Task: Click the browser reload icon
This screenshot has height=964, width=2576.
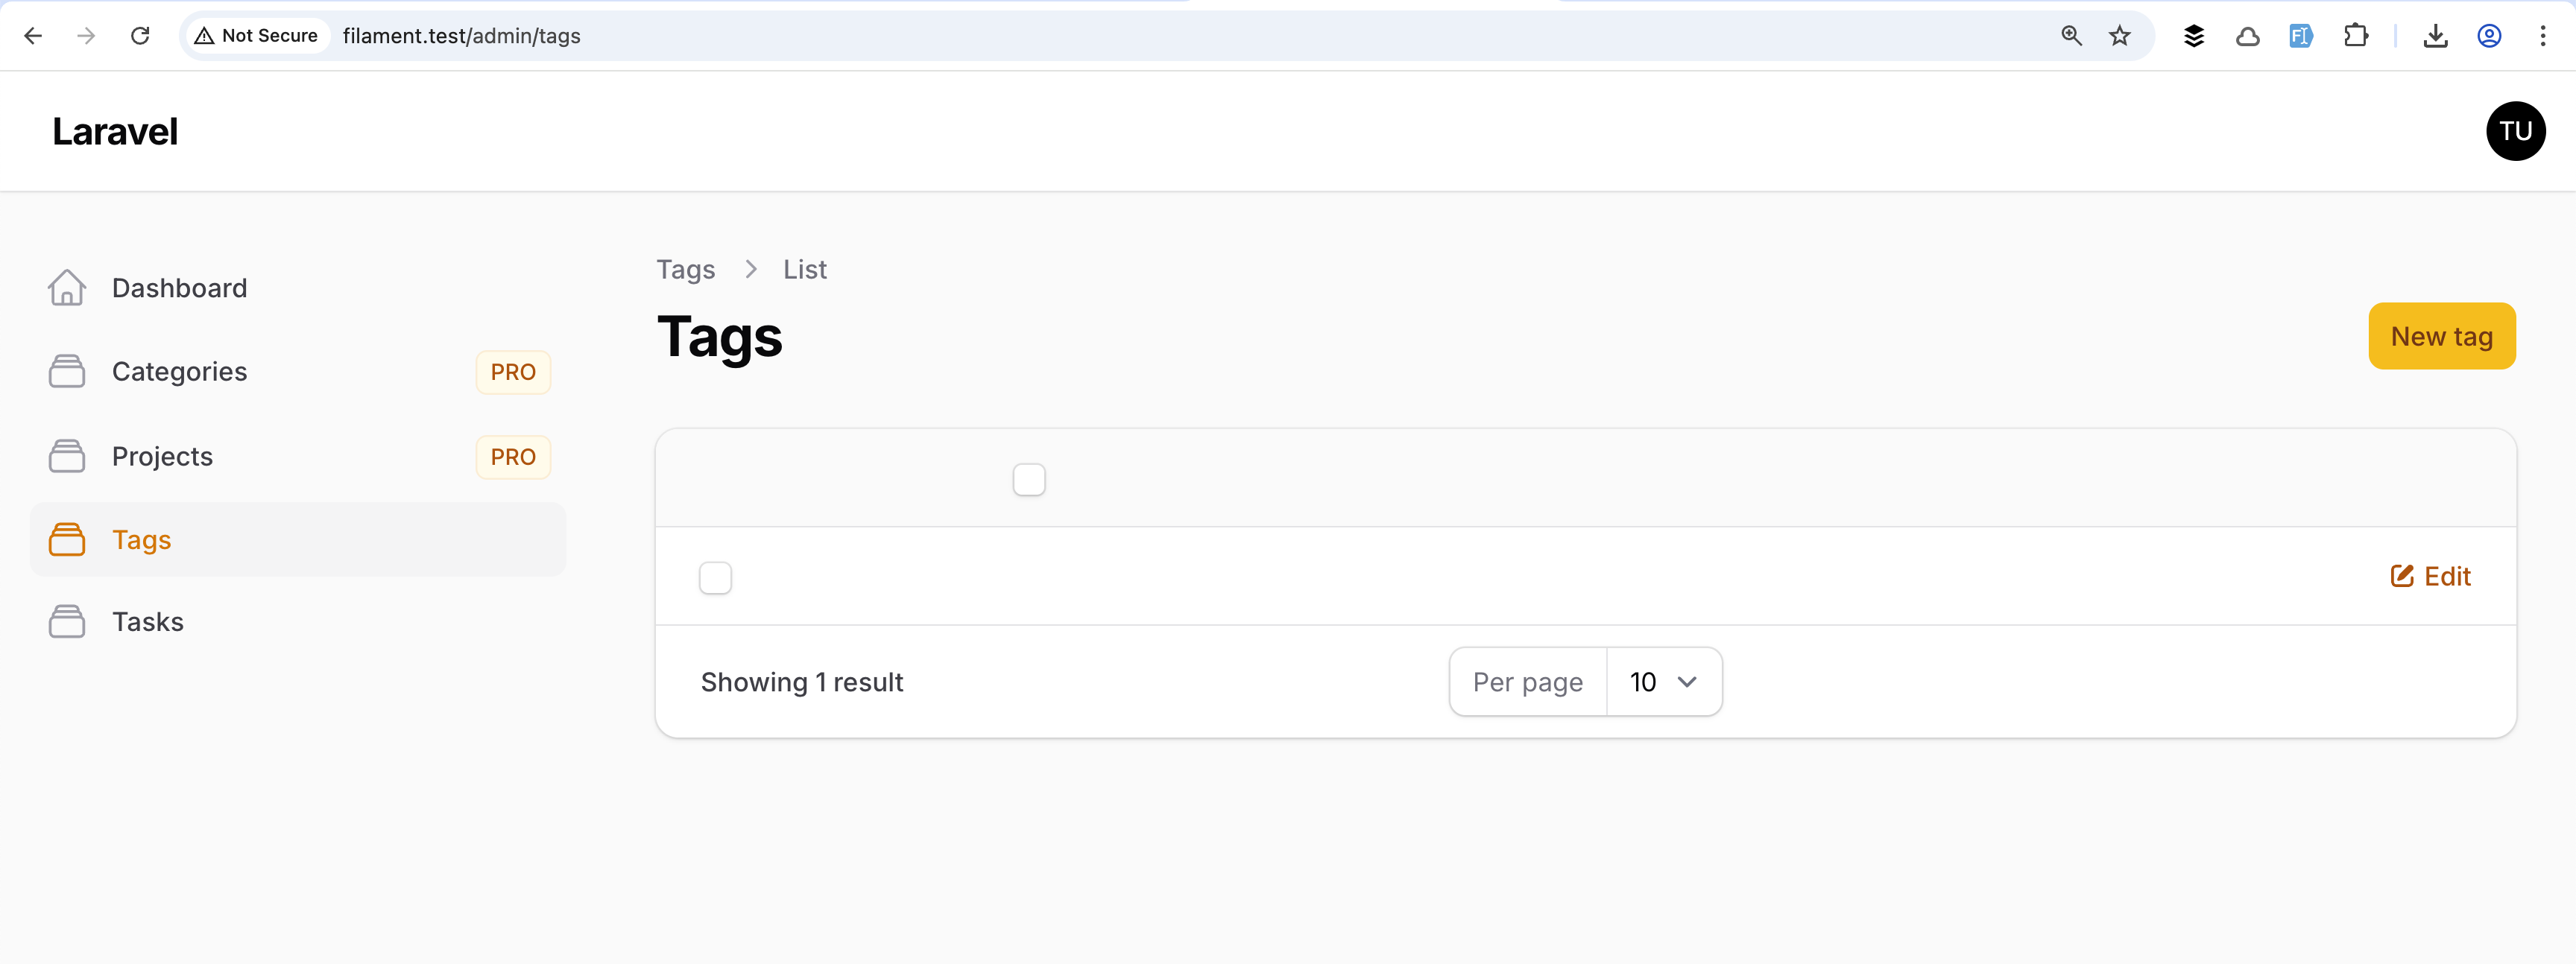Action: click(140, 36)
